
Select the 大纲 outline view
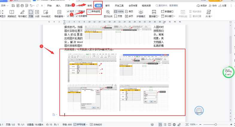(37, 13)
